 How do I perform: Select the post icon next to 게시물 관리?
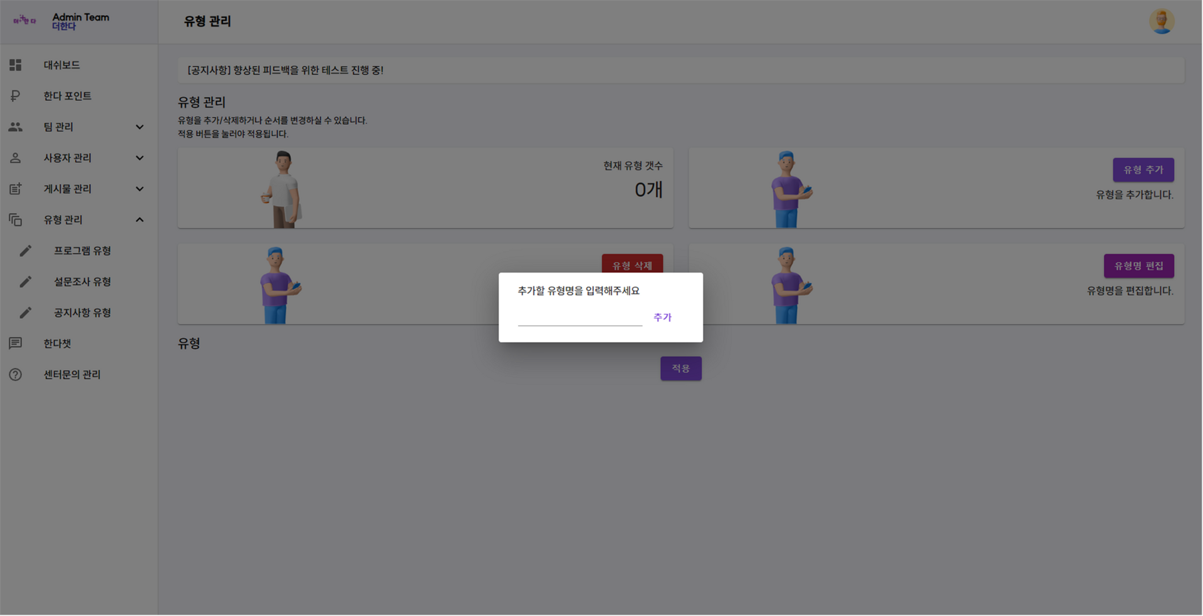point(15,189)
